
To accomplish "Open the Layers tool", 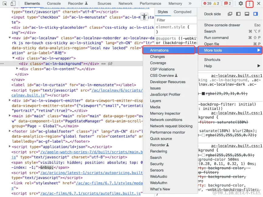I will click(x=170, y=101).
